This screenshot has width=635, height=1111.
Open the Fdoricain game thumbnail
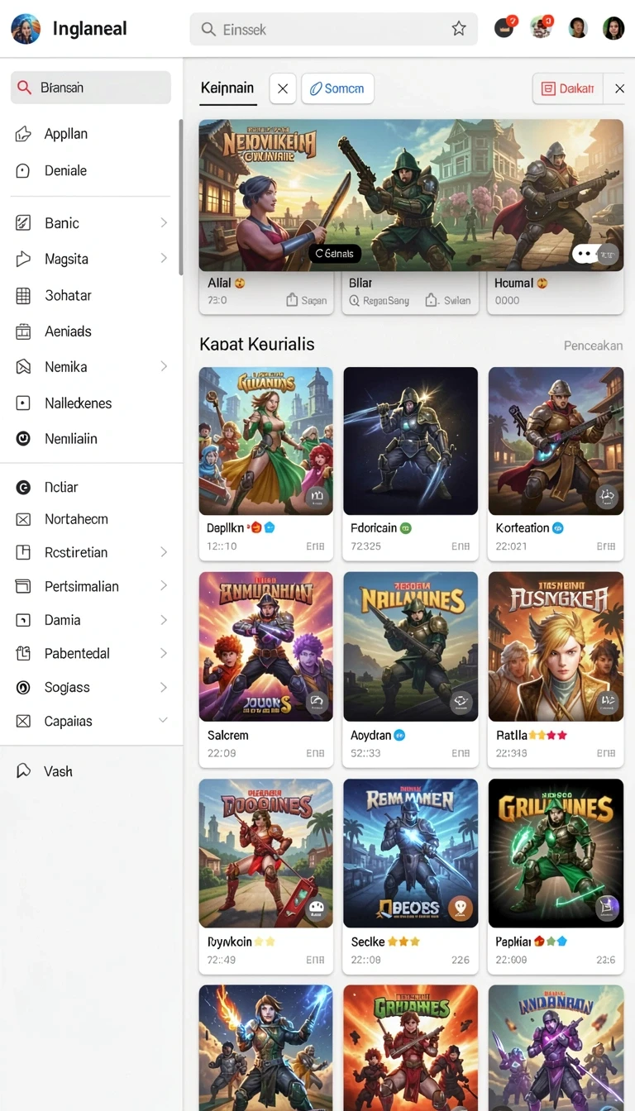[410, 441]
